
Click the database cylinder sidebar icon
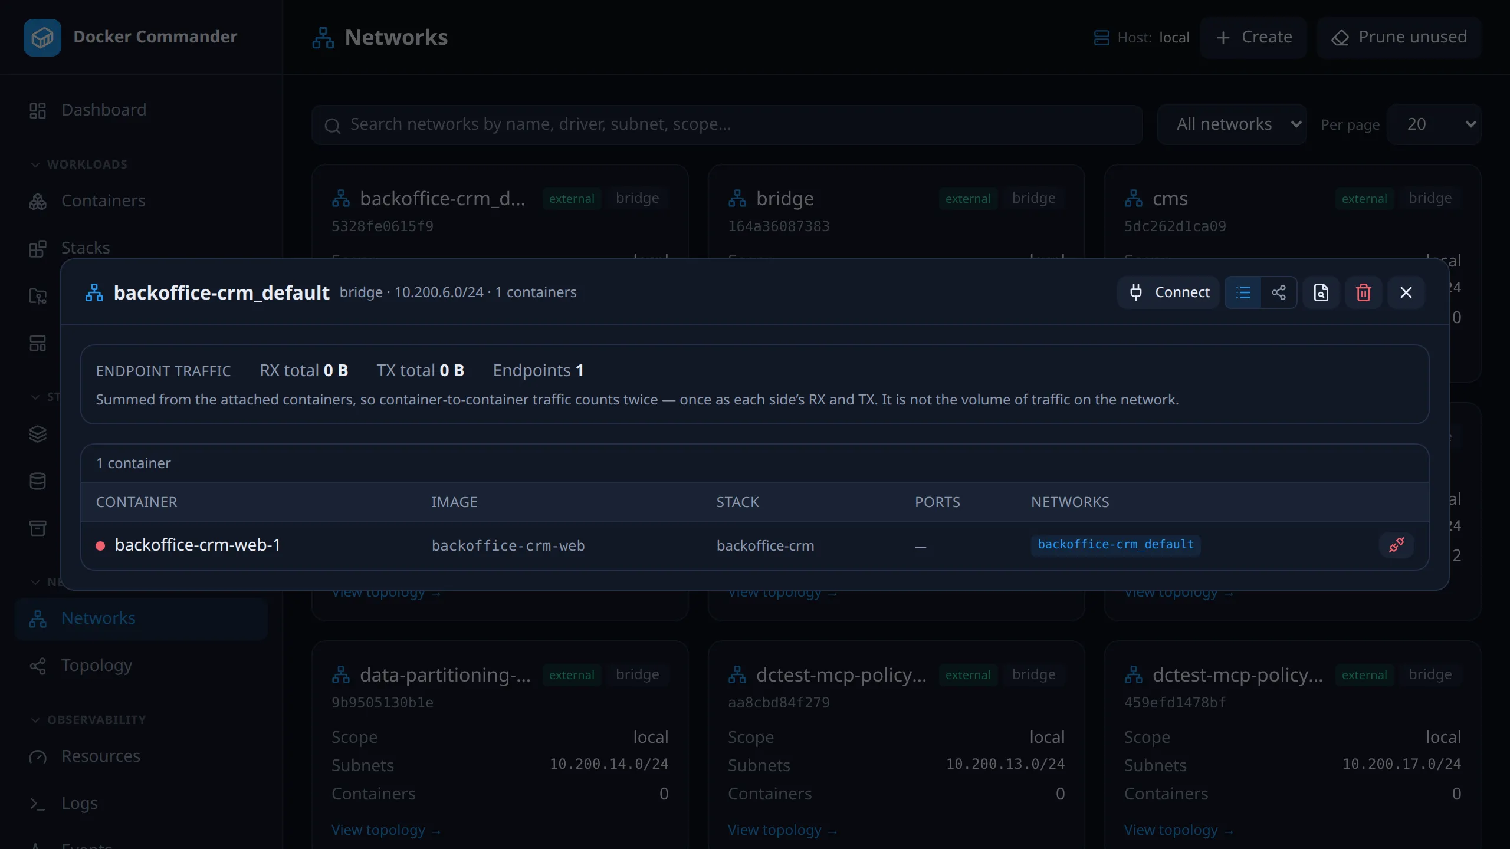pos(38,481)
